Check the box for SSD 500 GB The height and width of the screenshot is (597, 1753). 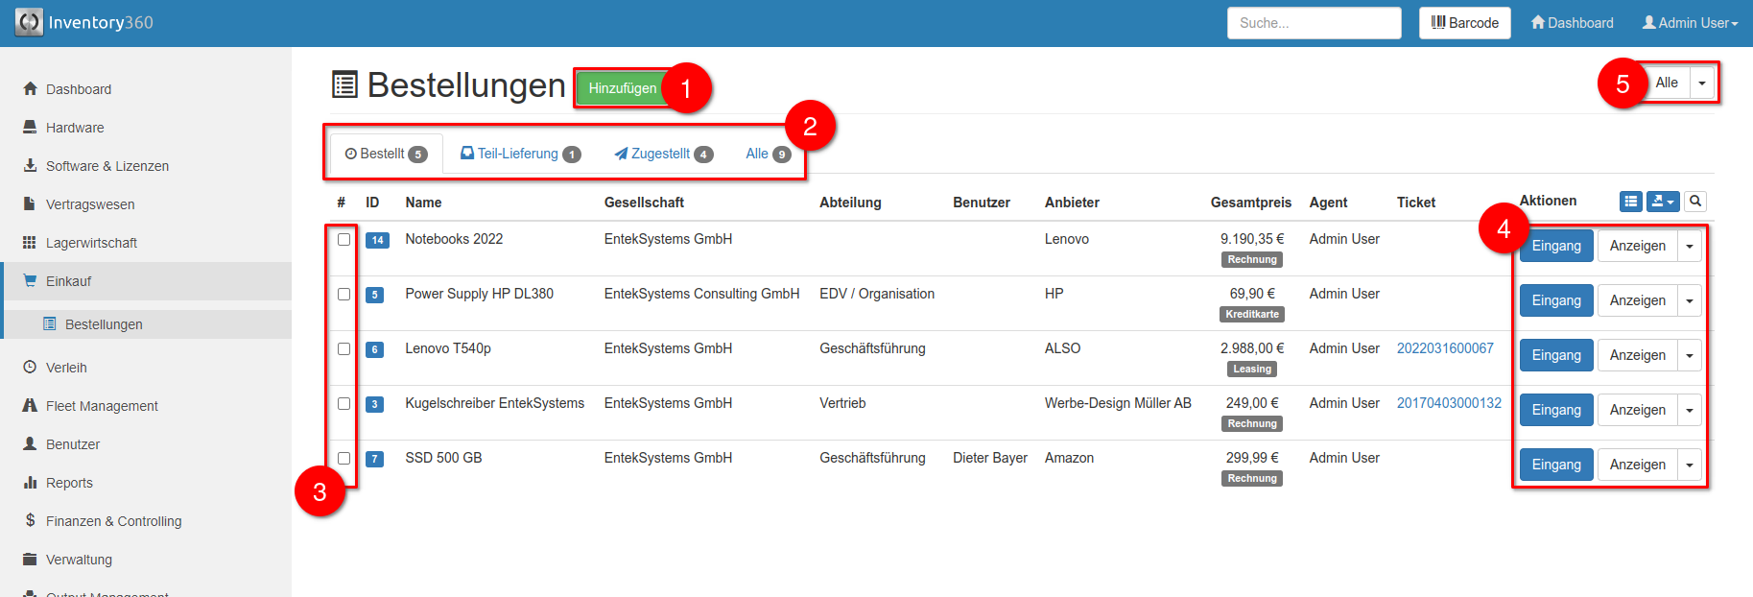point(343,459)
